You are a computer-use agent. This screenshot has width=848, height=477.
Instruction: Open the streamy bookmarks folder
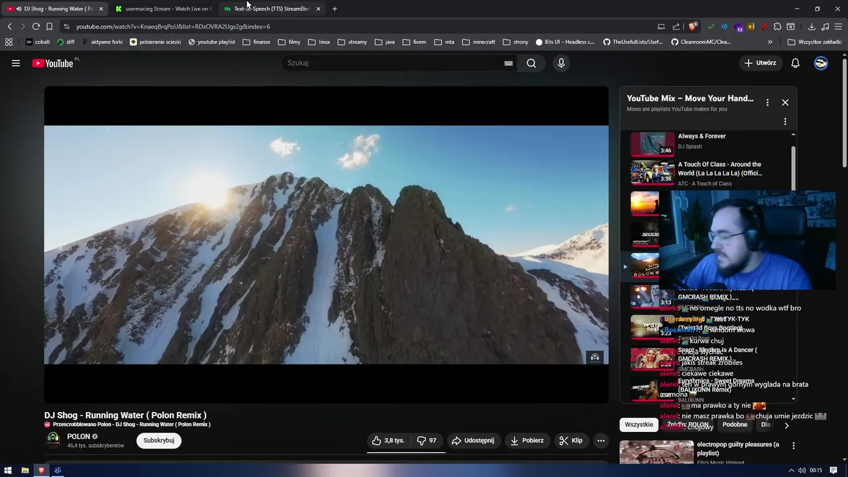[x=352, y=42]
